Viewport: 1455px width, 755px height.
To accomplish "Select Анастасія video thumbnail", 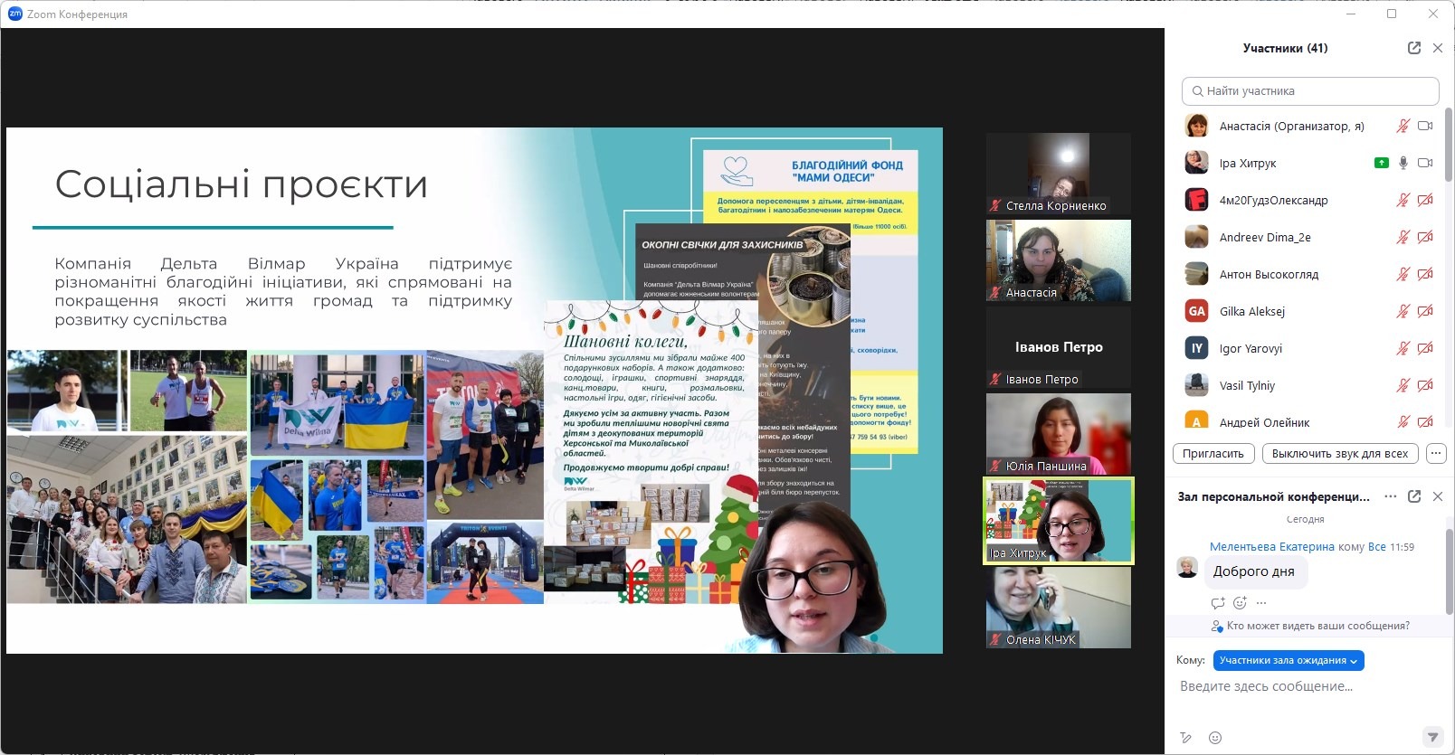I will pyautogui.click(x=1059, y=260).
